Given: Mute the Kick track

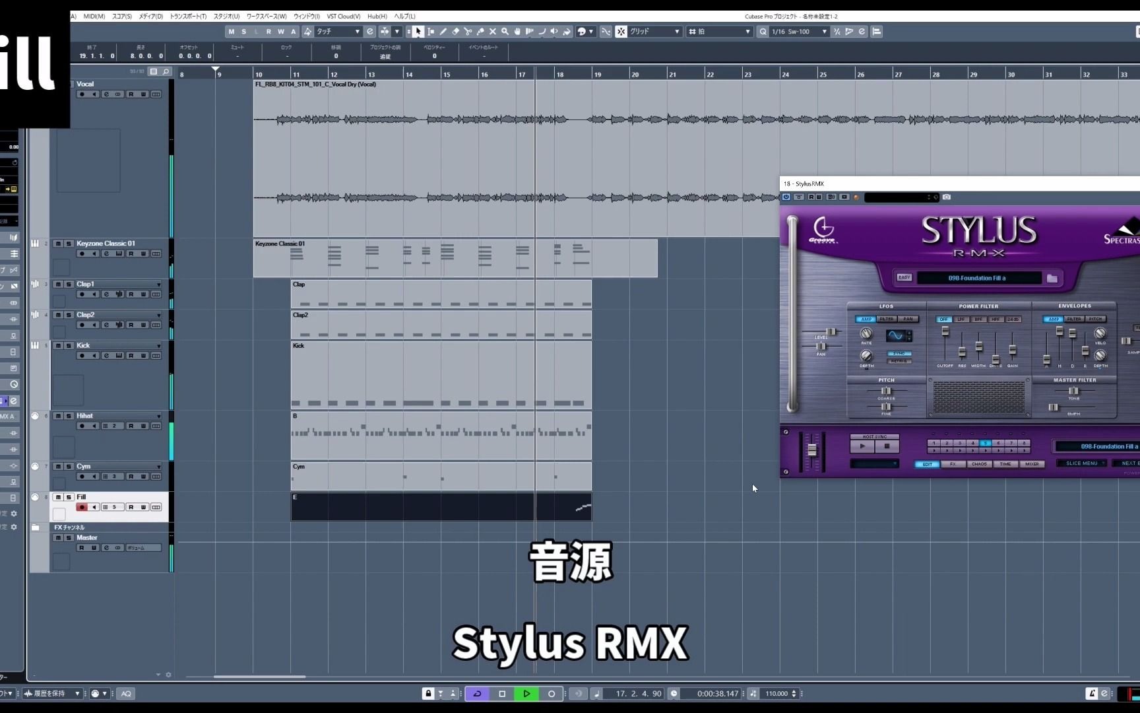Looking at the screenshot, I should 58,346.
